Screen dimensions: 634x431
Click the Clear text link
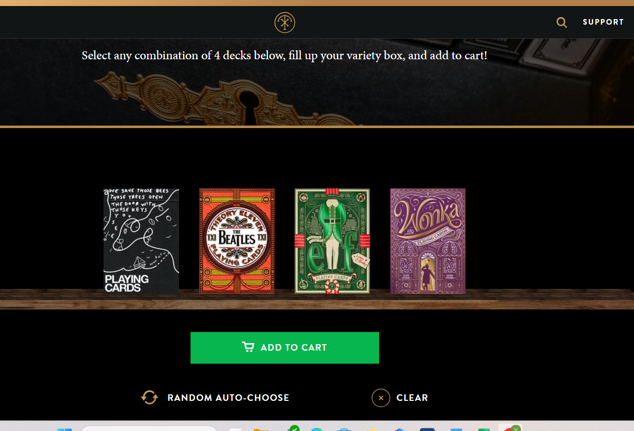point(412,398)
